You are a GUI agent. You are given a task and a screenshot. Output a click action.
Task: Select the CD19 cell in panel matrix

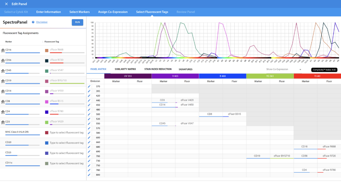click(258, 156)
